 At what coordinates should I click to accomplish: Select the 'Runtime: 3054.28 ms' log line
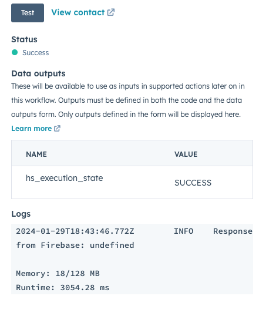pyautogui.click(x=62, y=288)
